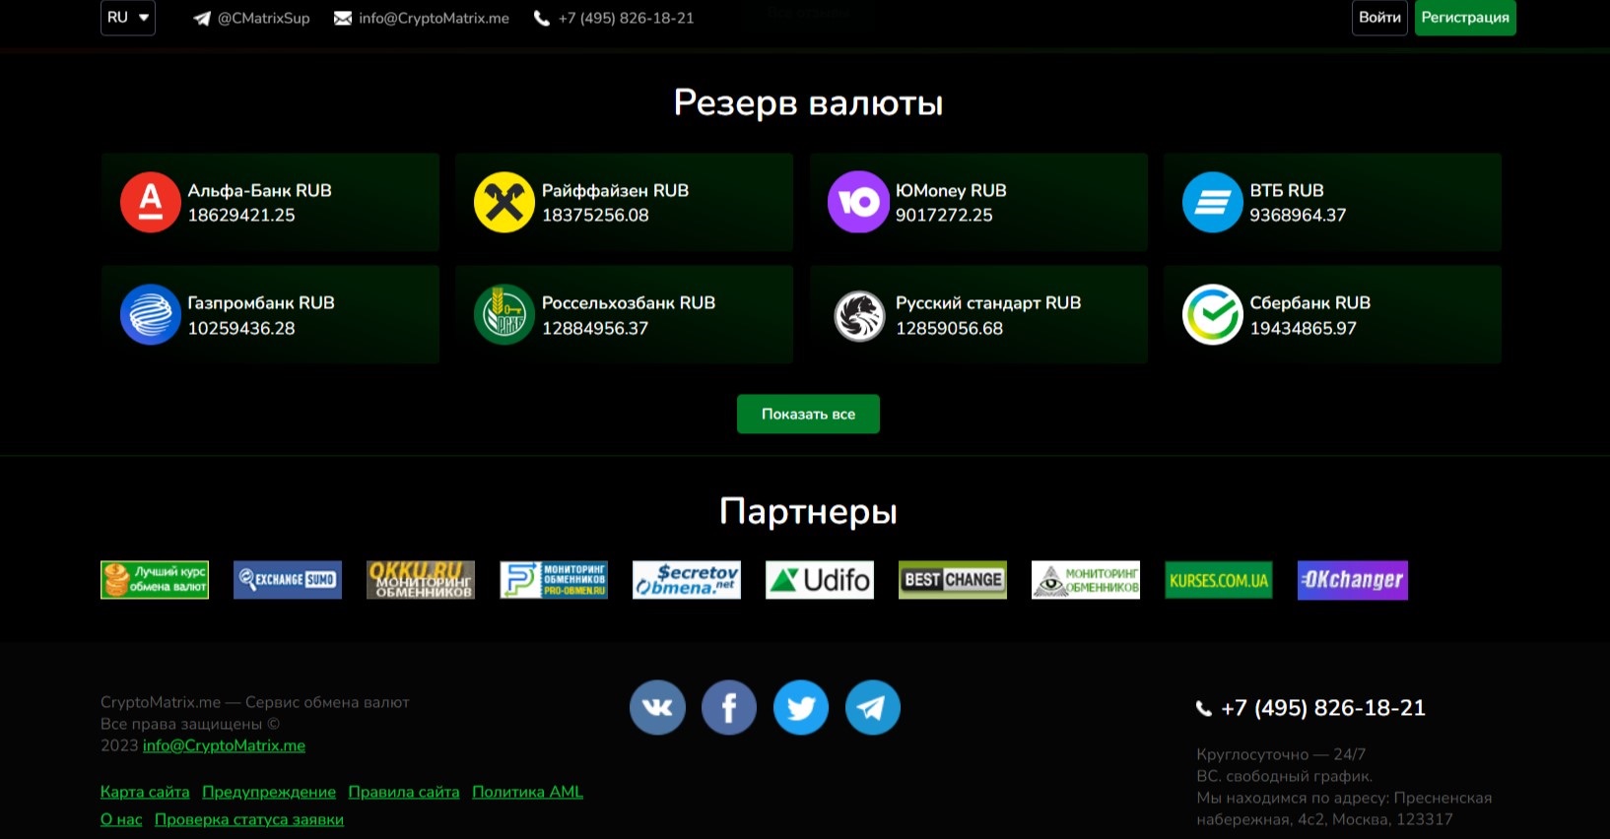The image size is (1610, 839).
Task: Open the Exchange Sumo partner banner
Action: 288,580
